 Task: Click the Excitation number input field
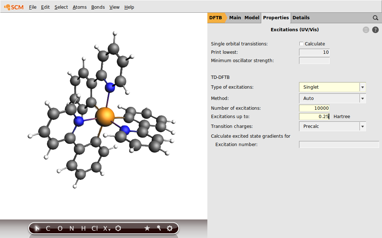pyautogui.click(x=339, y=144)
